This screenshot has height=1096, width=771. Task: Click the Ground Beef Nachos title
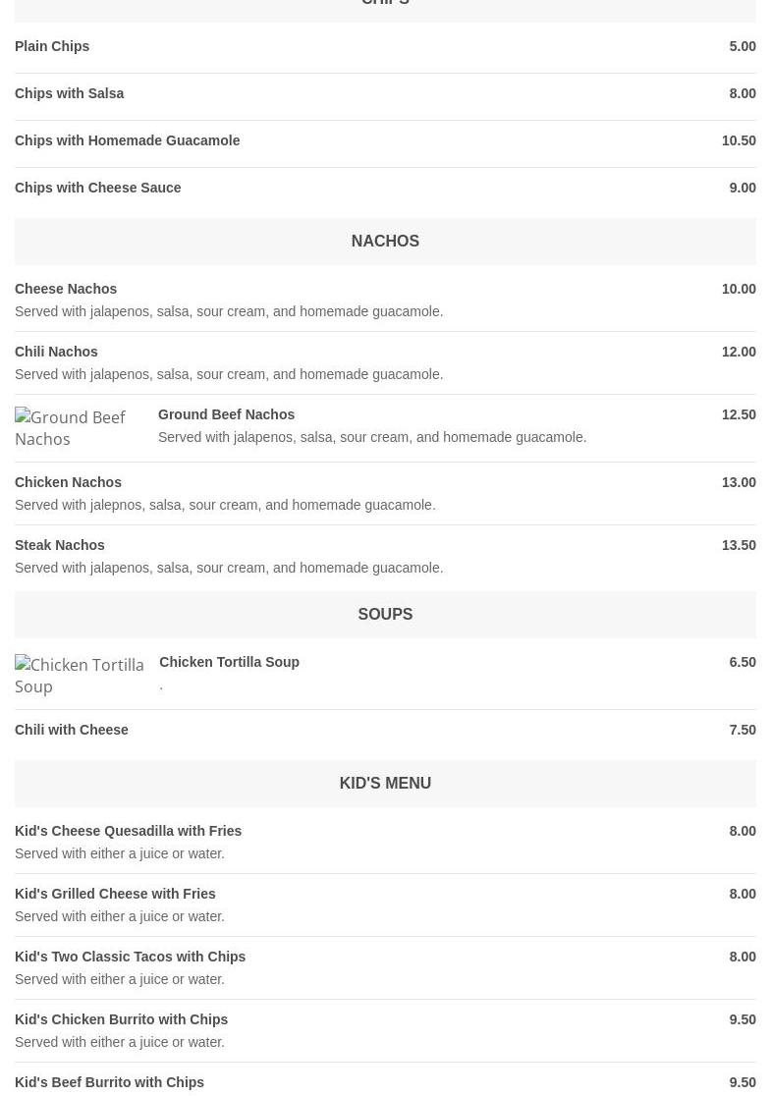click(x=226, y=414)
